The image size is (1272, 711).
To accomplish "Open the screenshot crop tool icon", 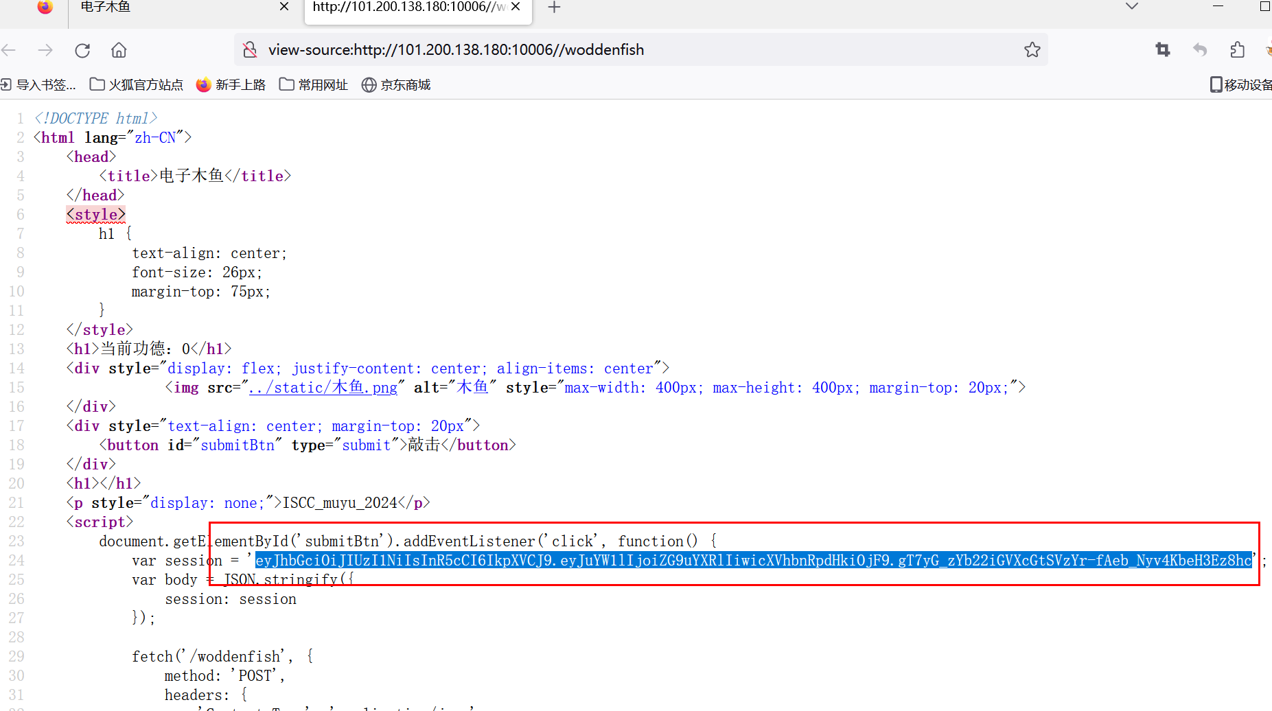I will point(1162,49).
